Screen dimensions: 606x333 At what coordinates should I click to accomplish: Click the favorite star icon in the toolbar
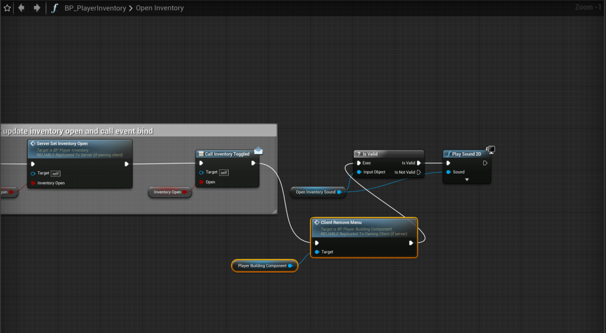click(x=7, y=8)
